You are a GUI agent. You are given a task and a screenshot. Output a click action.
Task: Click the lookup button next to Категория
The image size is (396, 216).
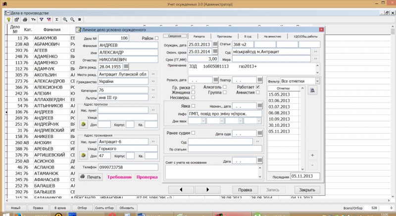click(153, 90)
